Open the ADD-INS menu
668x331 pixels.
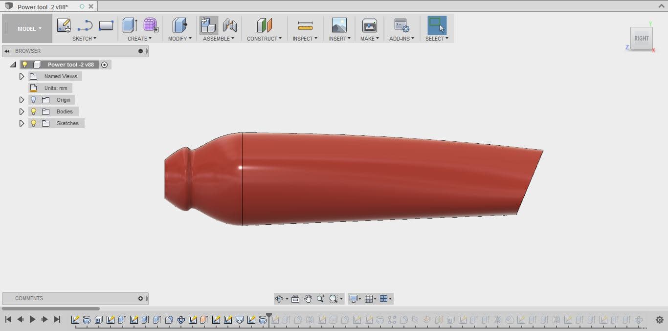pos(401,39)
